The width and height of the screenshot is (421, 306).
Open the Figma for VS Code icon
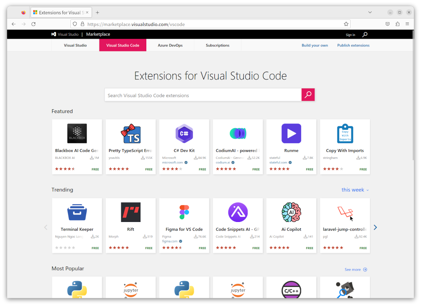[184, 212]
